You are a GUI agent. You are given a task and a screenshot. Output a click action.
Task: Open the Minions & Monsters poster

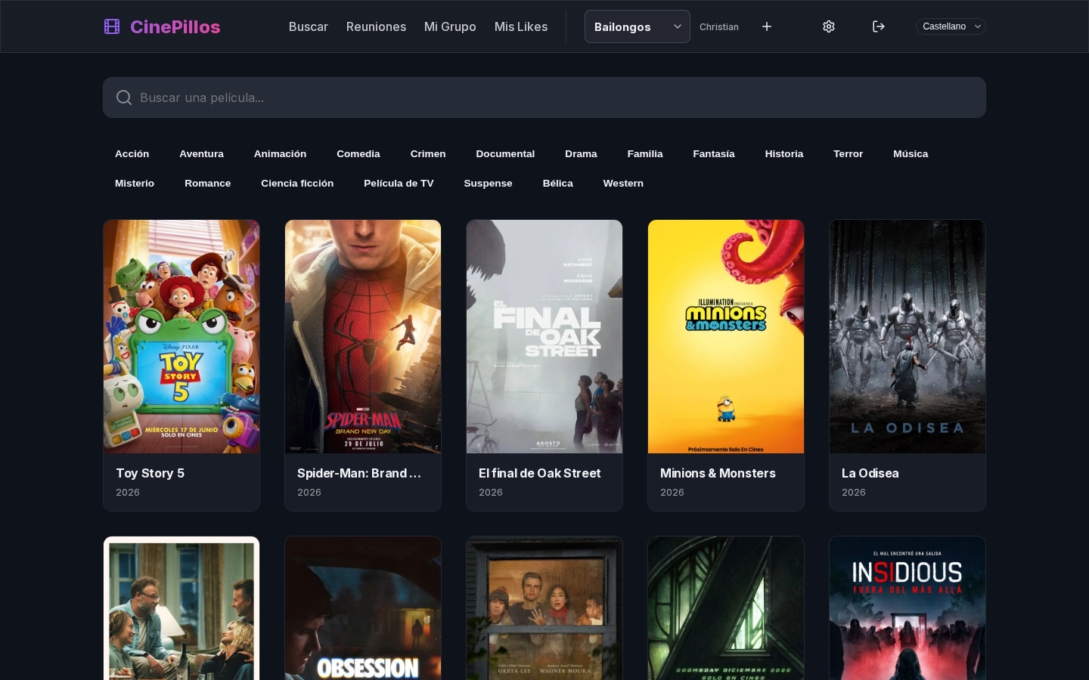point(726,337)
